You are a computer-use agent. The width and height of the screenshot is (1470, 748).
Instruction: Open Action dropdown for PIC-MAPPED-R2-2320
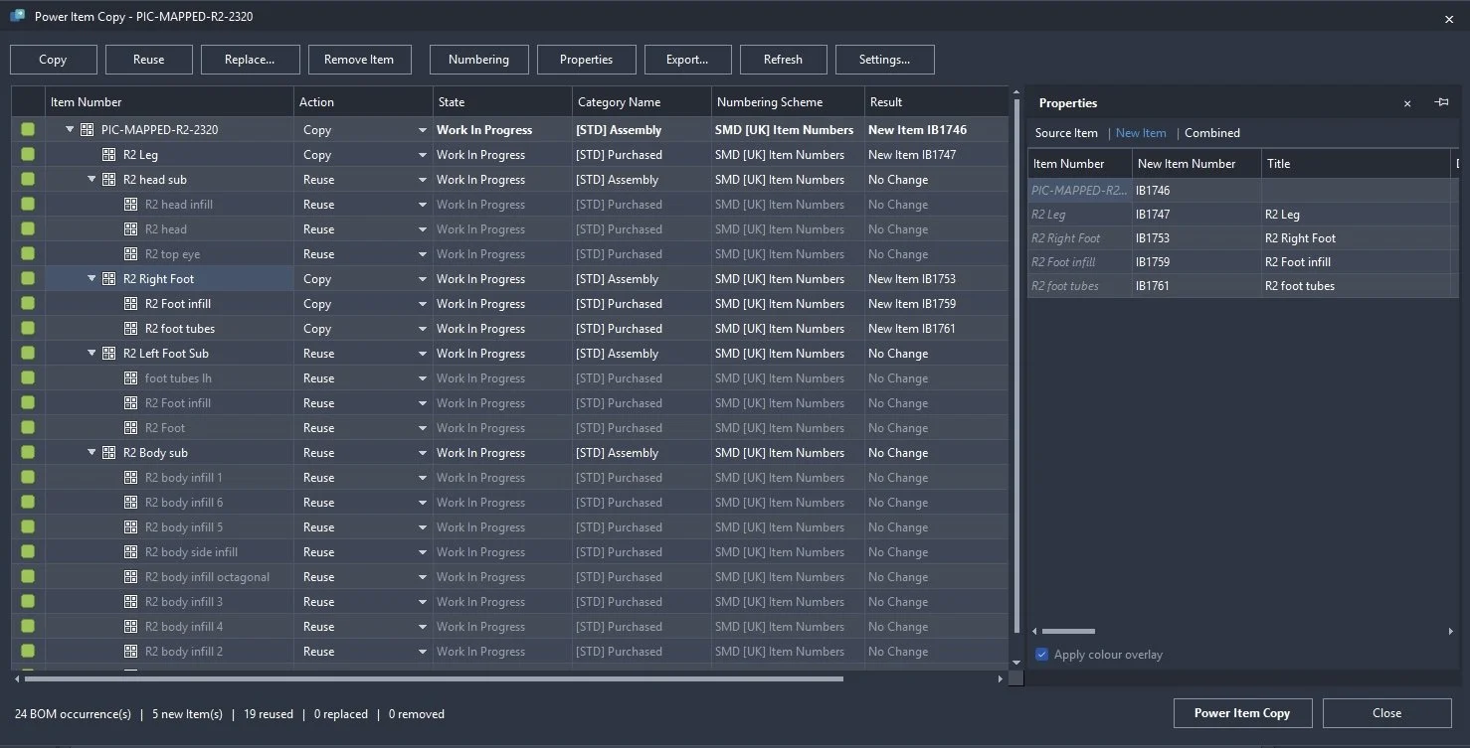click(423, 130)
